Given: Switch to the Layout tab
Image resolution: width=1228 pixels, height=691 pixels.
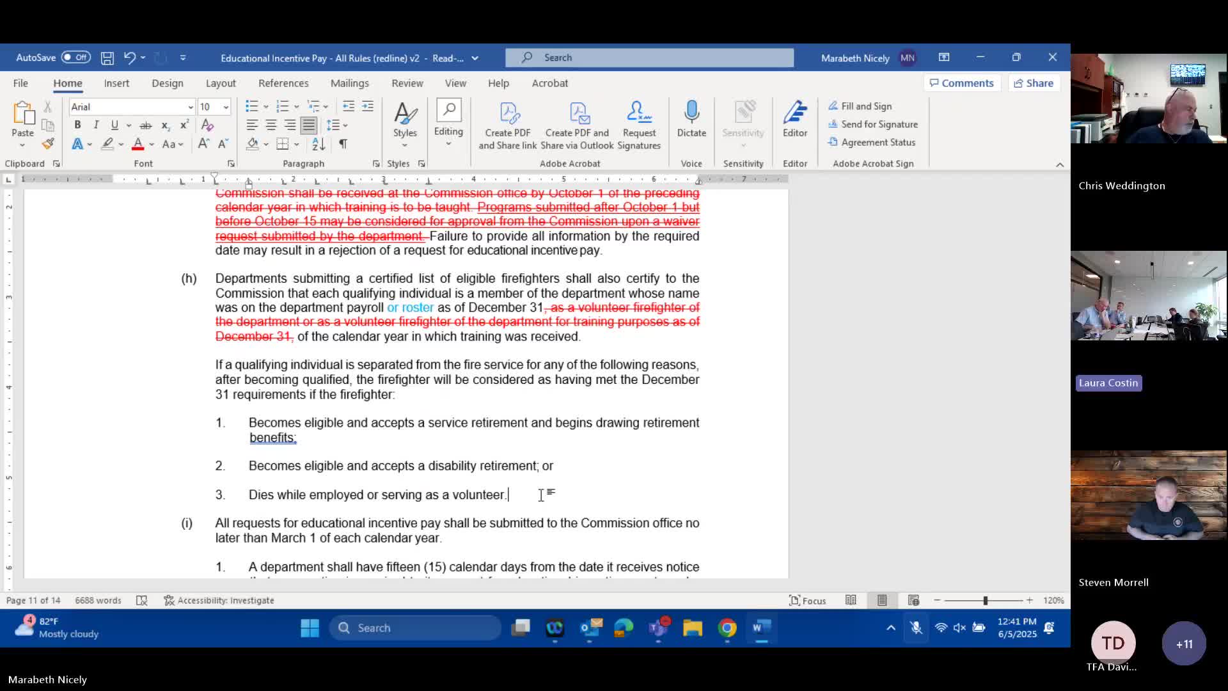Looking at the screenshot, I should 221,83.
